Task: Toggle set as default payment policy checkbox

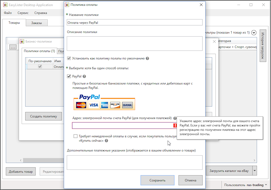Action: [x=69, y=58]
